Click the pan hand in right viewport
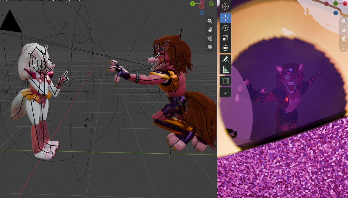The width and height of the screenshot is (348, 198). click(344, 30)
